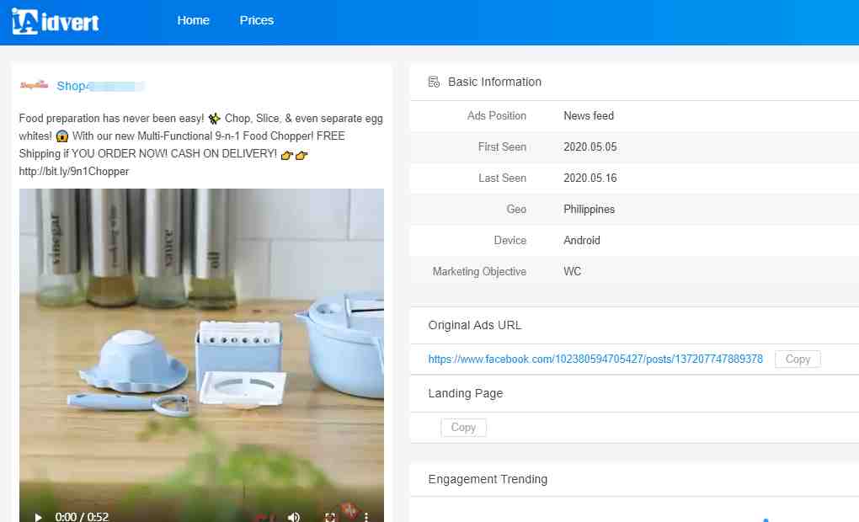Screen dimensions: 859x522
Task: Open the original Facebook ads URL
Action: [x=595, y=360]
